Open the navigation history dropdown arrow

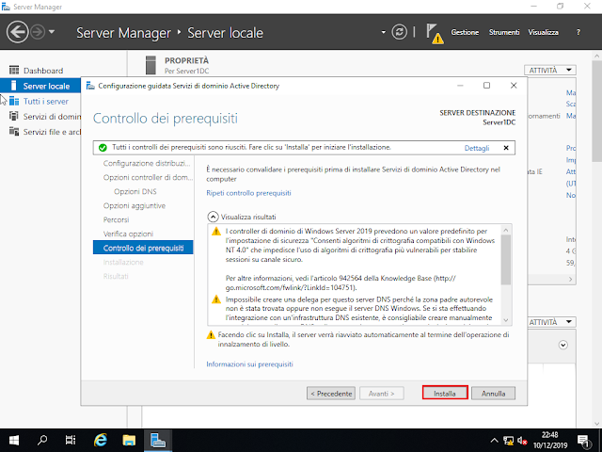pos(52,32)
